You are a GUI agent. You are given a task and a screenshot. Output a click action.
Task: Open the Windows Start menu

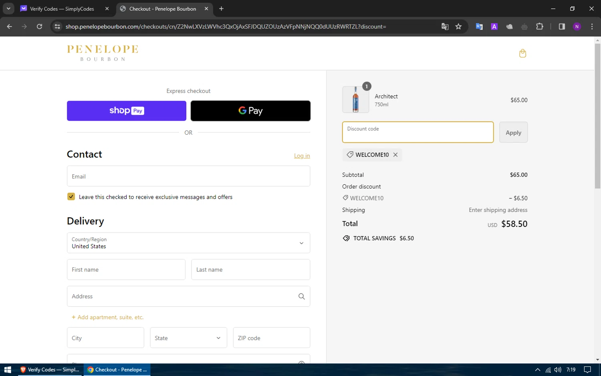click(x=8, y=370)
